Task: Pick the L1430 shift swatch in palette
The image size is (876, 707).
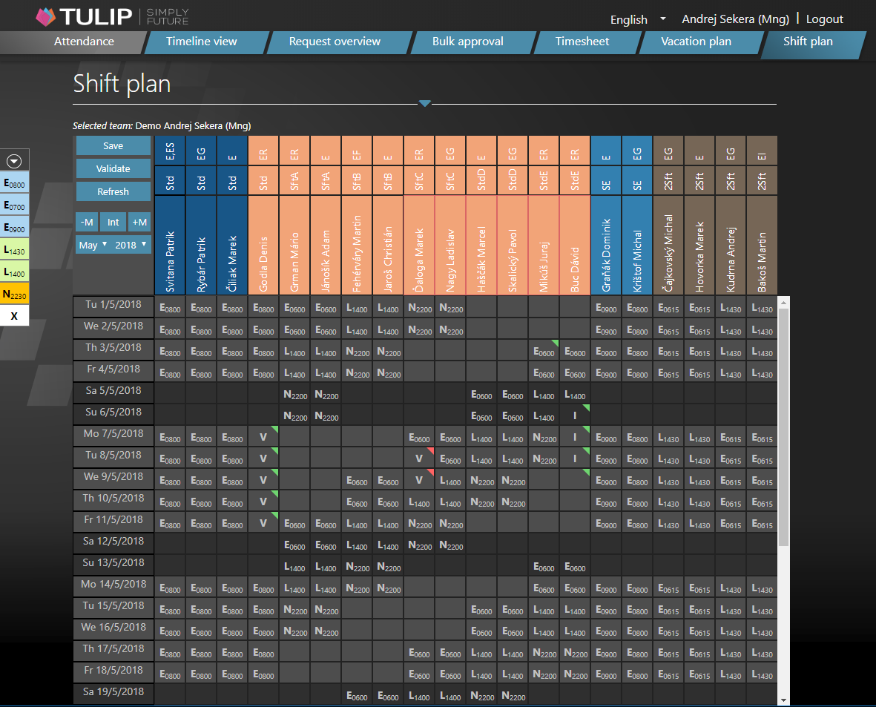Action: [x=14, y=250]
